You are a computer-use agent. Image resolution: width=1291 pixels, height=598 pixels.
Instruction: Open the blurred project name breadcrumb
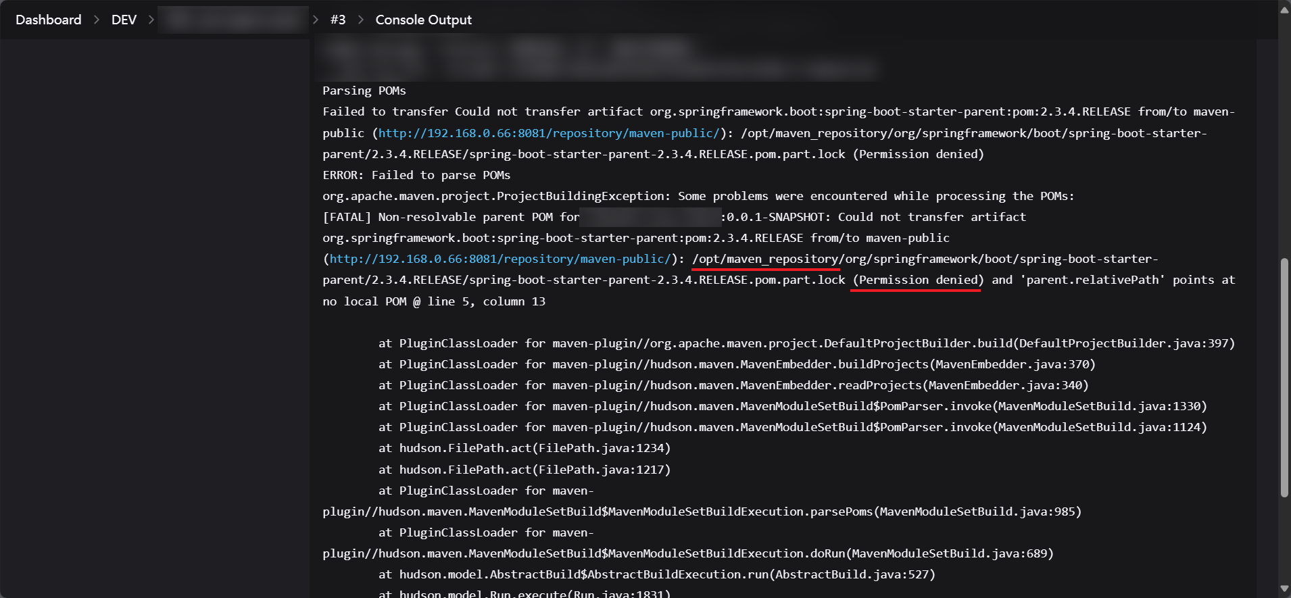coord(233,20)
